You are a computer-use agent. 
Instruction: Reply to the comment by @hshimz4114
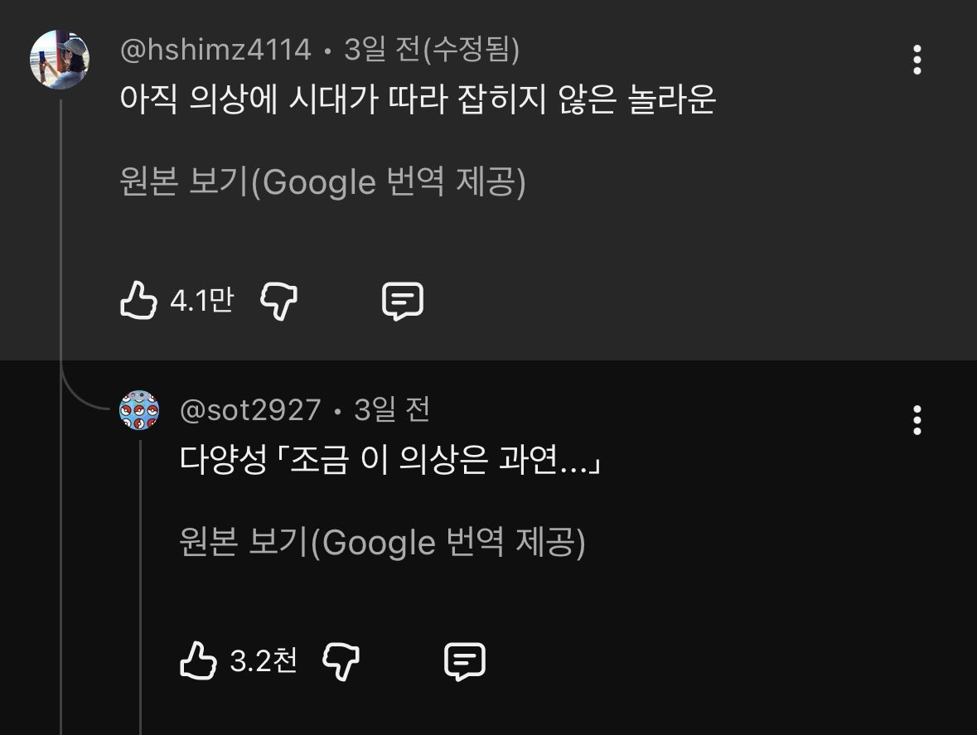(x=403, y=302)
